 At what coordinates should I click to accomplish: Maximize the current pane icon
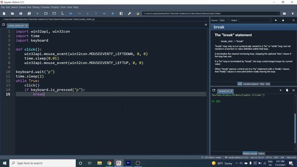click(121, 13)
